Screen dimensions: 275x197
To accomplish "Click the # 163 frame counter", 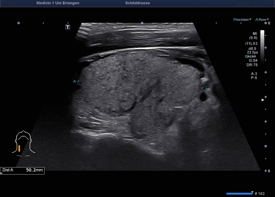I will [260, 194].
